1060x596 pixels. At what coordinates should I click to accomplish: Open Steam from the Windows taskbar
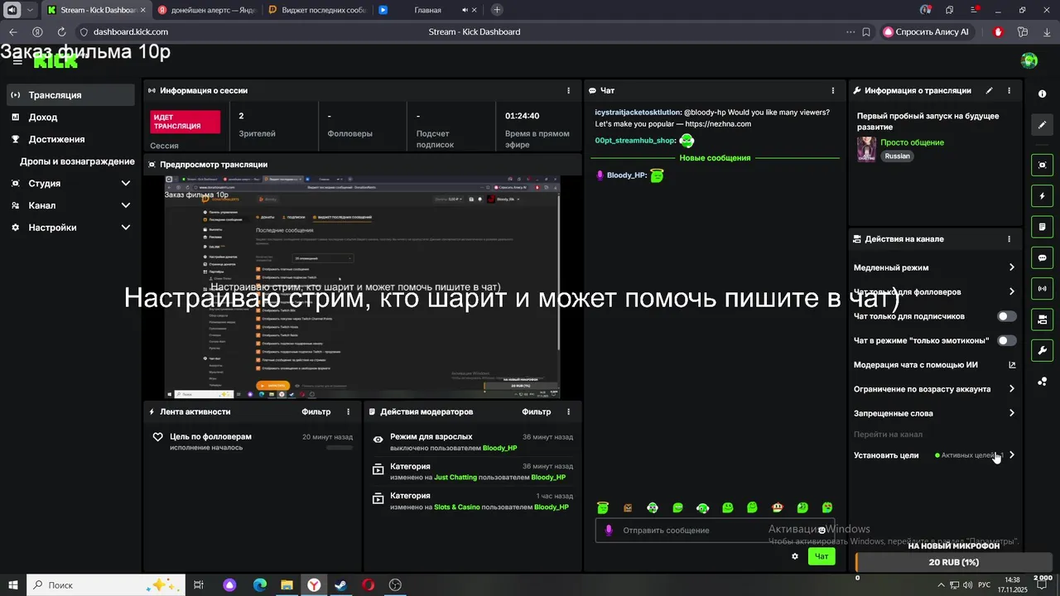point(341,585)
